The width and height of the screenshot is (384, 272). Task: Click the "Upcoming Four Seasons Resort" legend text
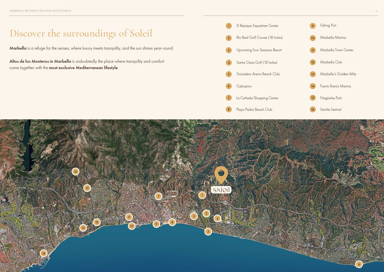pos(259,50)
